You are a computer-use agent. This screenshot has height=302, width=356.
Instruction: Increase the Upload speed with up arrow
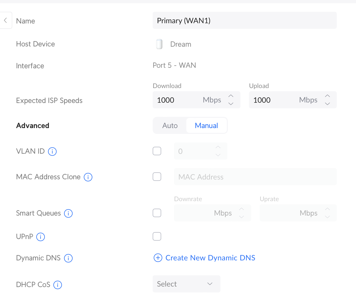pyautogui.click(x=327, y=96)
